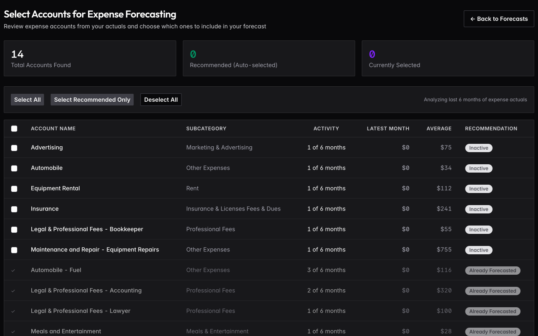Check Legal & Professional Fees - Bookkeeper checkbox

pyautogui.click(x=14, y=230)
